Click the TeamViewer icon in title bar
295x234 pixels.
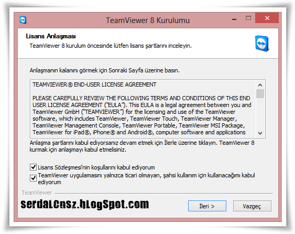coord(23,20)
